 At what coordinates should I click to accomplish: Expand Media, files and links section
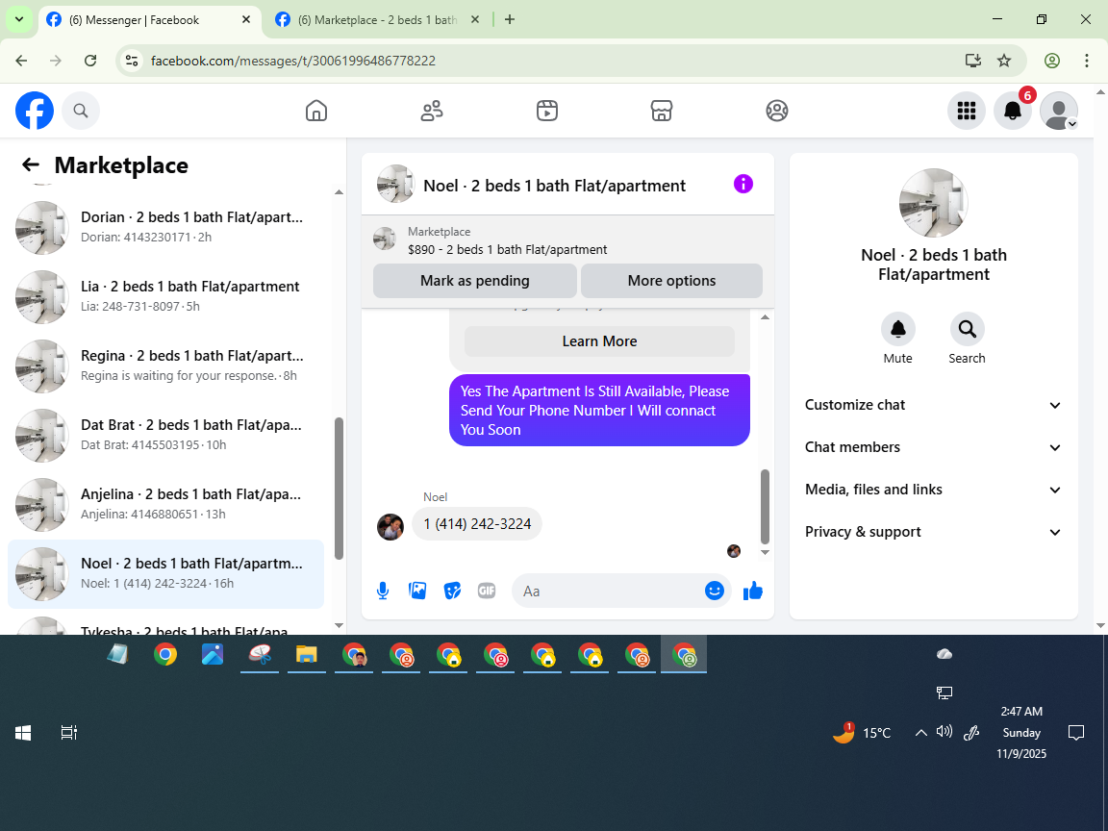point(933,490)
